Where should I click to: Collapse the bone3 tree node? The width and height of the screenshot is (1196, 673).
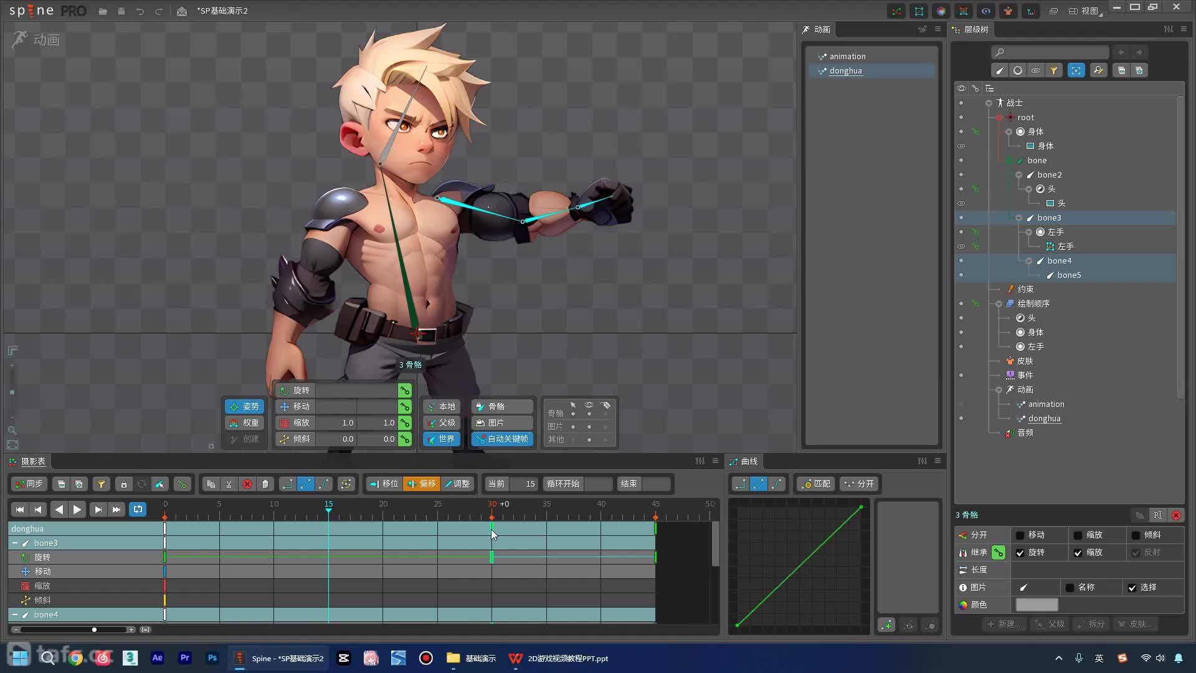click(x=1019, y=217)
